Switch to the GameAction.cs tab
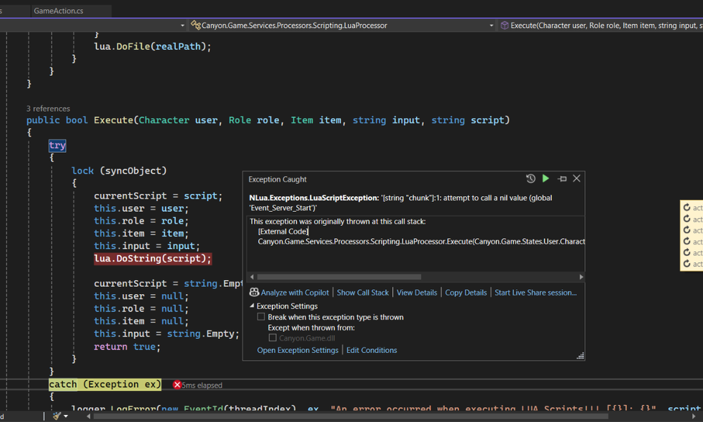 58,11
